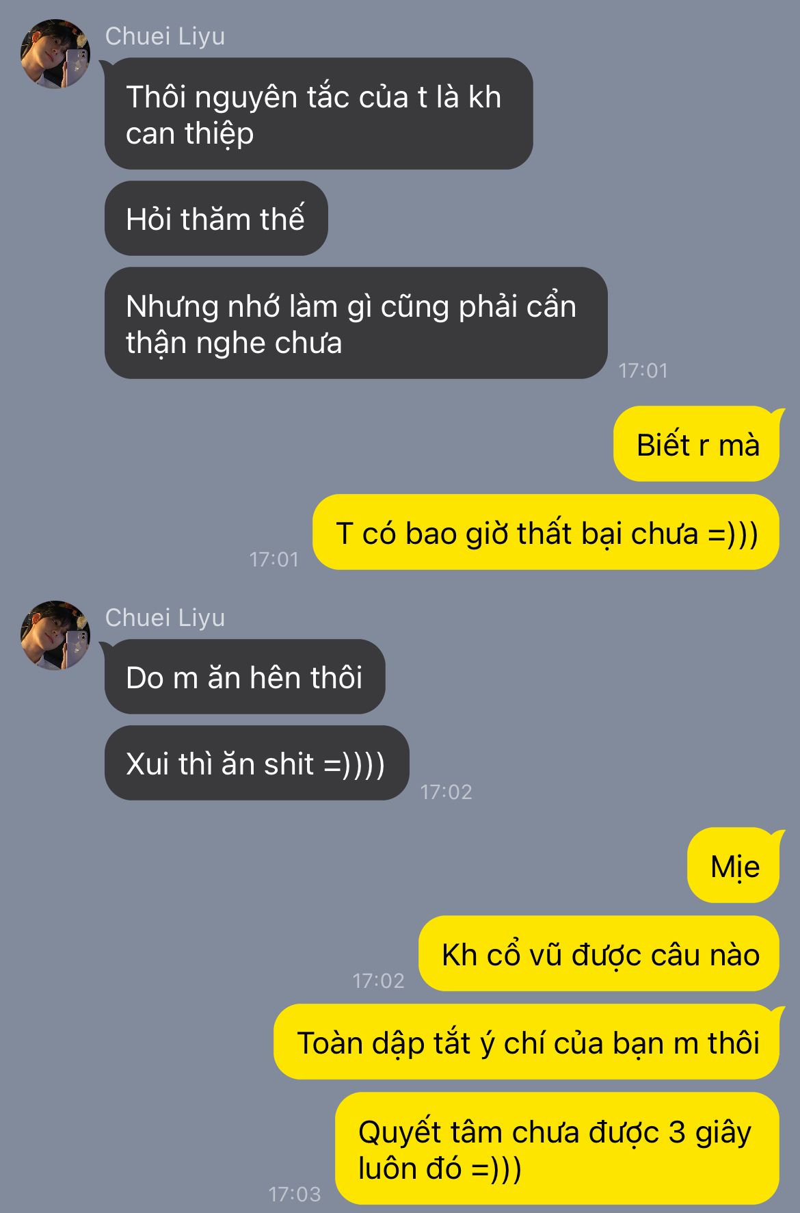Select the 'Xui thì ăn shit' message
Image resolution: width=800 pixels, height=1213 pixels.
tap(256, 763)
